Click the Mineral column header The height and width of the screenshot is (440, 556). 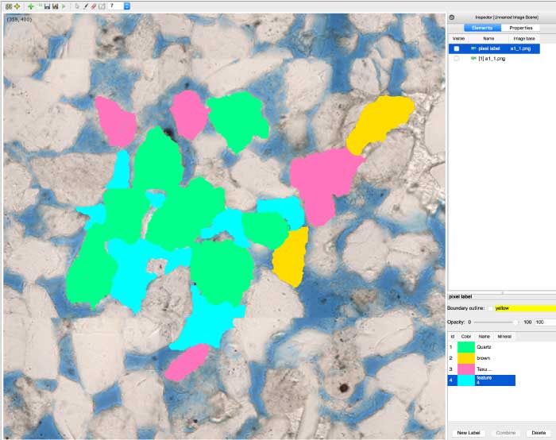[504, 337]
